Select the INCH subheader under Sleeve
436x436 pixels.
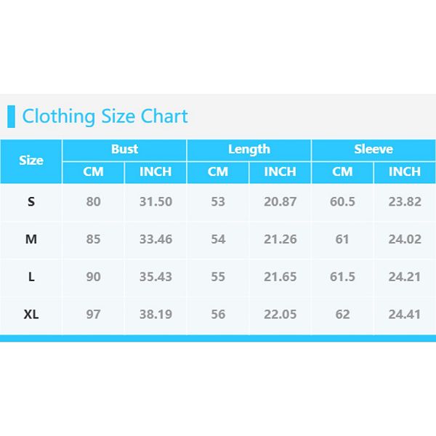click(x=404, y=172)
